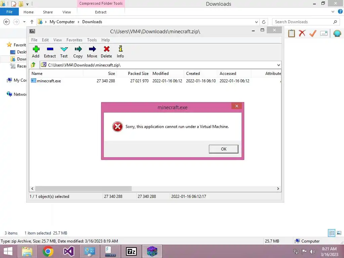Run the Test tool in 7-Zip

[64, 52]
